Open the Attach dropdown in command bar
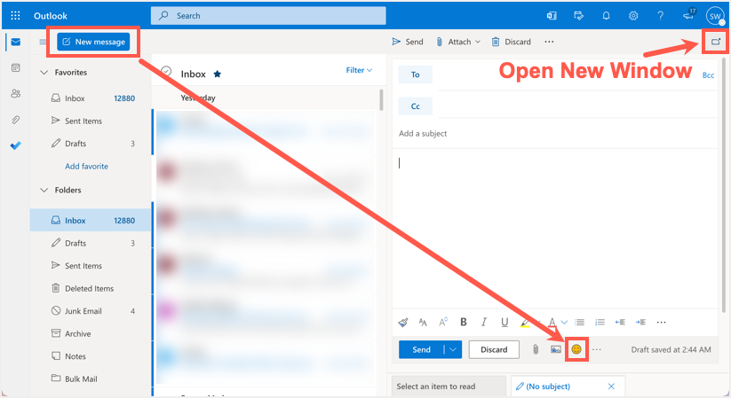This screenshot has width=731, height=398. [x=457, y=42]
